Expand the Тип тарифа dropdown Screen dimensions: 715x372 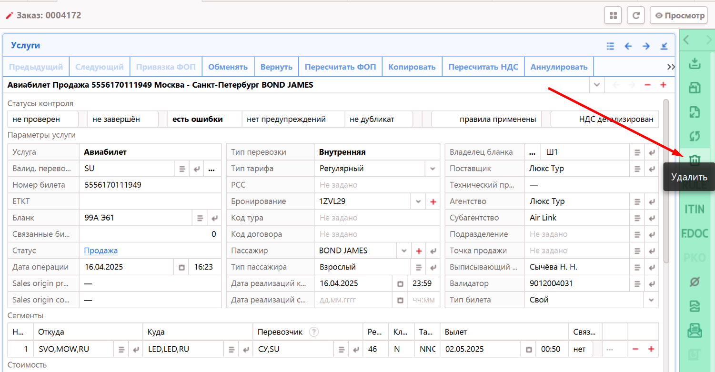point(432,169)
